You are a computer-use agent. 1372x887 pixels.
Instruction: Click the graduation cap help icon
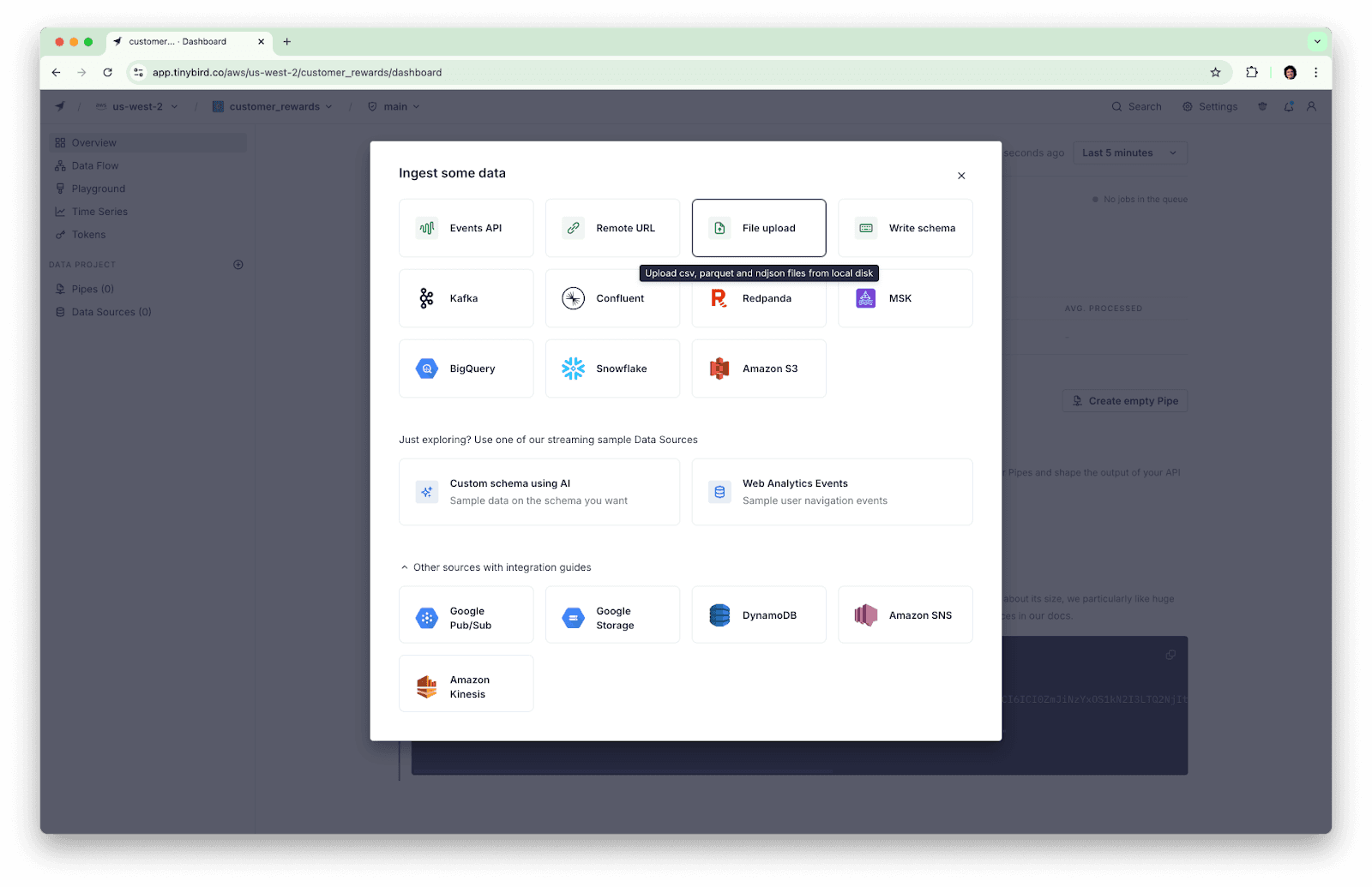[1262, 106]
